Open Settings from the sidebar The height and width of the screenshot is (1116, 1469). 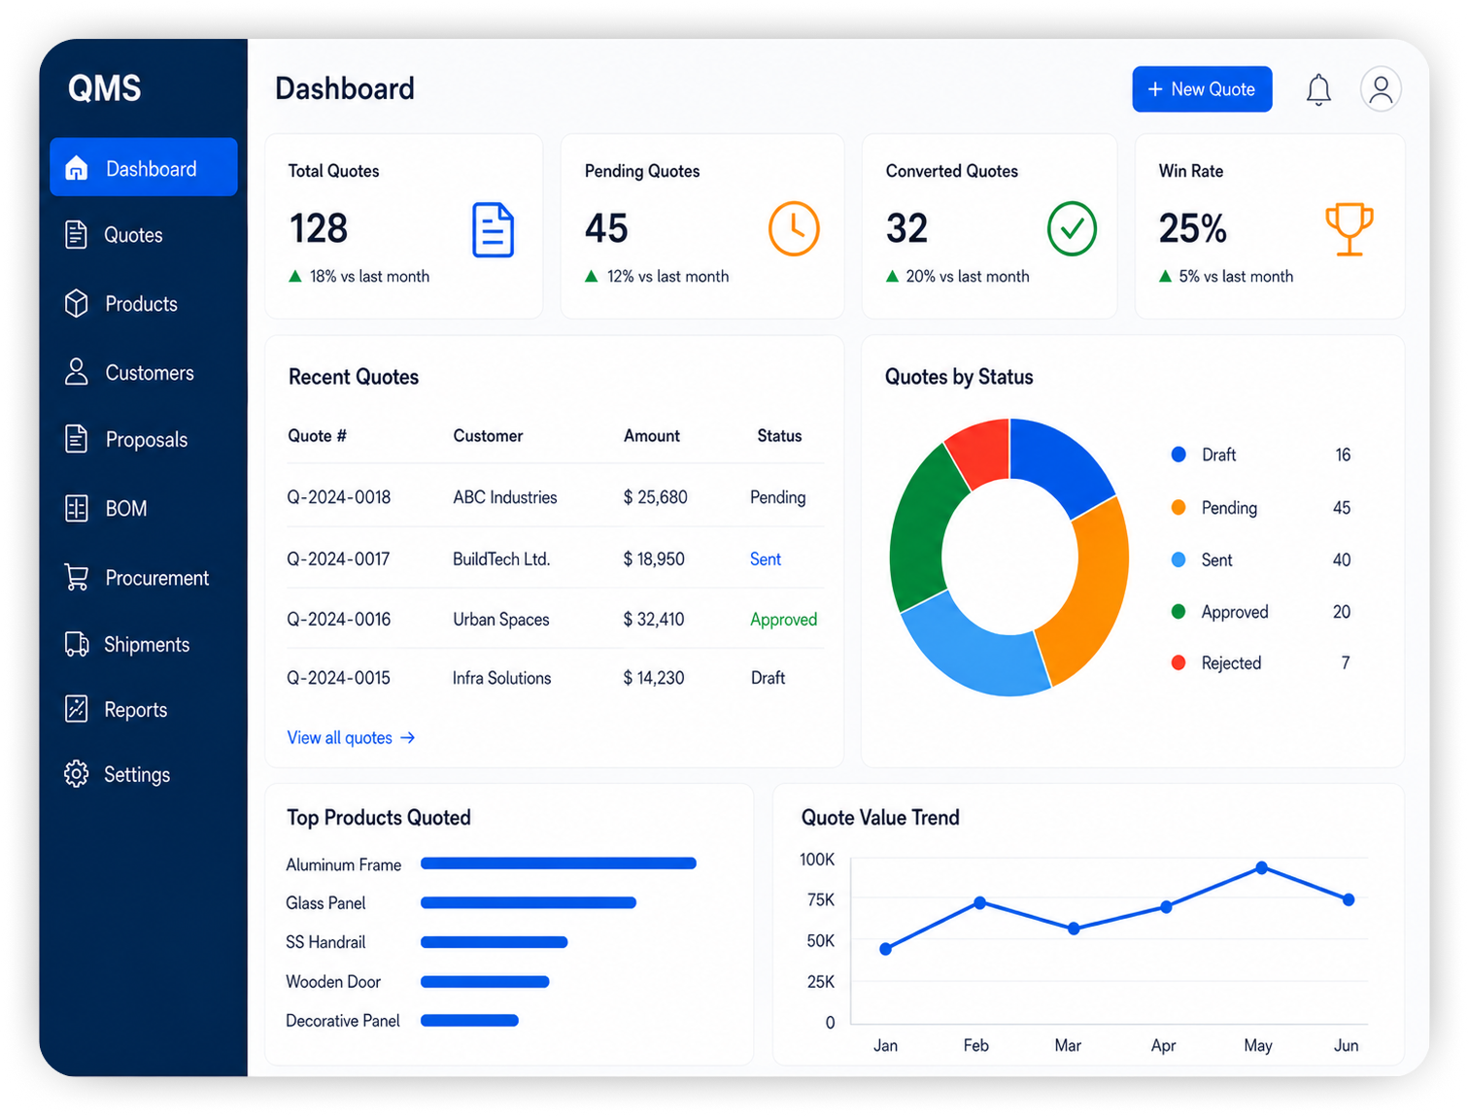point(137,775)
